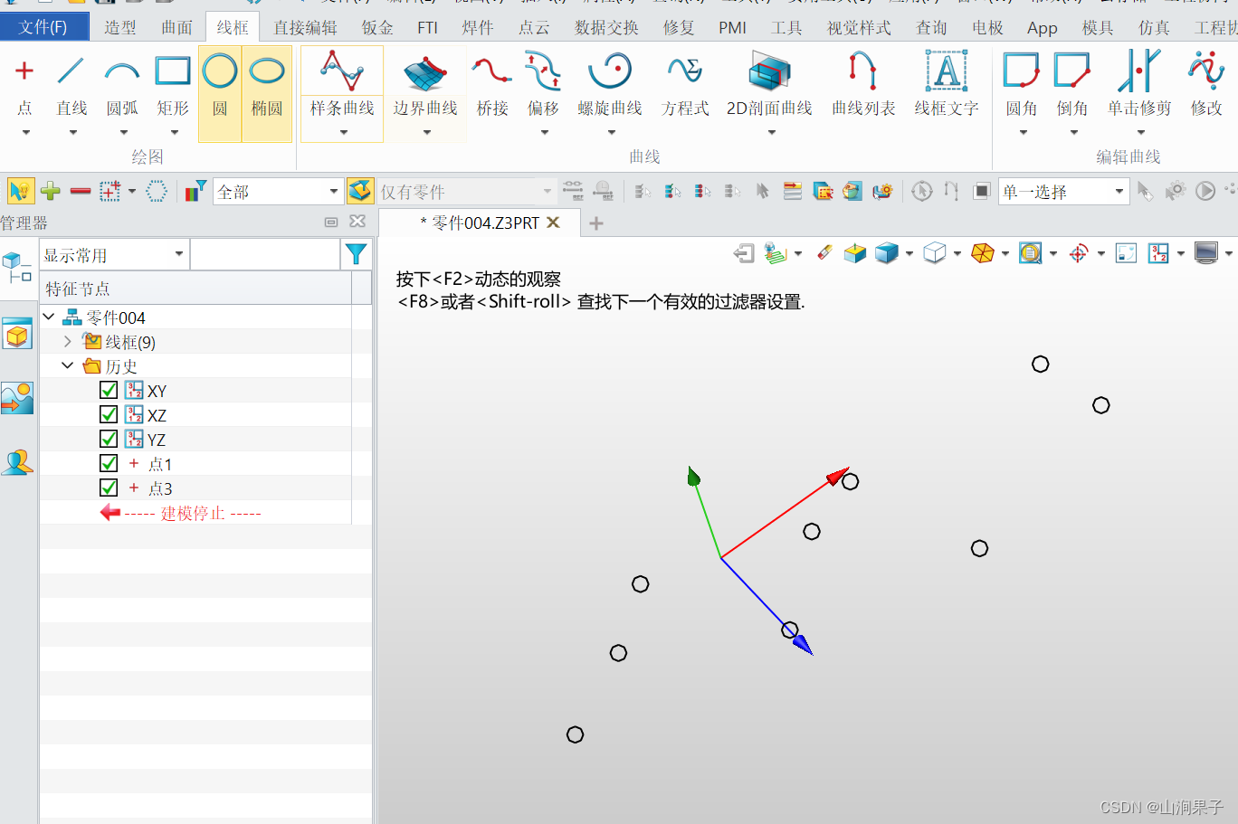Uncheck the XZ plane checkbox
The image size is (1238, 824).
tap(109, 414)
